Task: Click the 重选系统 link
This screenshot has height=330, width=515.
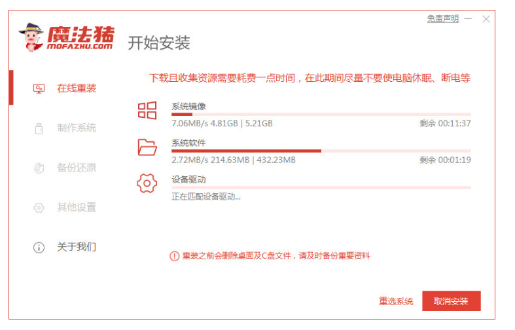Action: point(396,301)
